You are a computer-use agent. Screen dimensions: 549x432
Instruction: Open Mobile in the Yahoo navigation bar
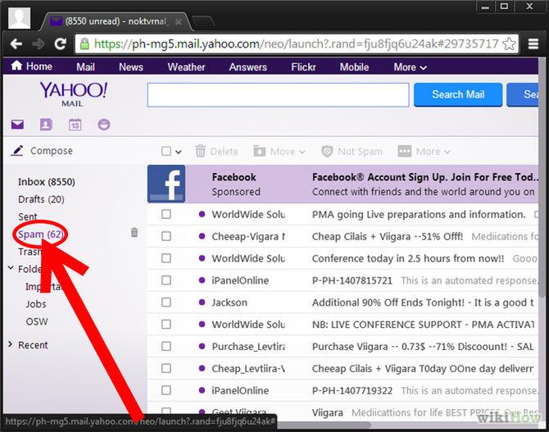tap(354, 67)
